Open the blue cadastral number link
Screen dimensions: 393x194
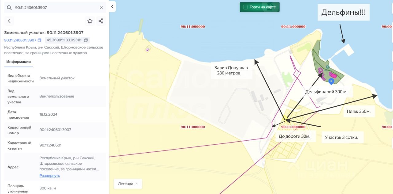(x=20, y=40)
